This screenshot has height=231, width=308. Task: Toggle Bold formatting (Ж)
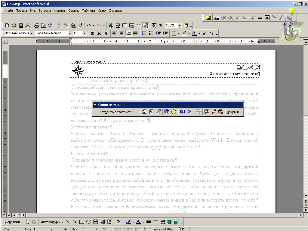92,33
